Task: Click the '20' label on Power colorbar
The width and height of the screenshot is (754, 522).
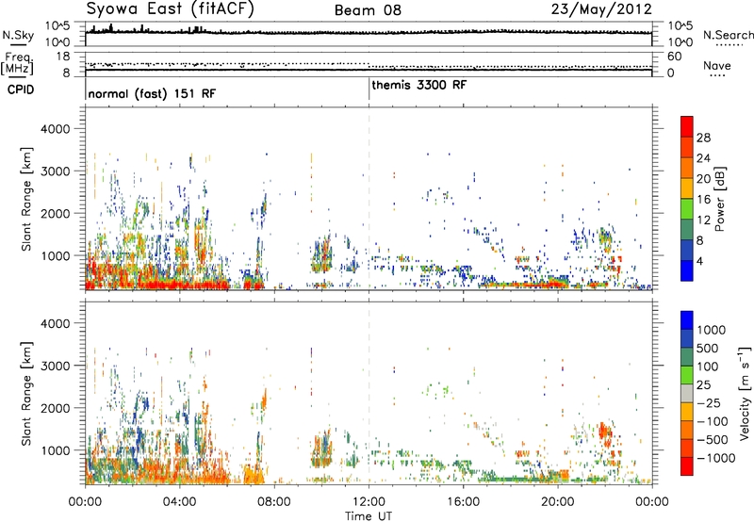Action: click(703, 179)
